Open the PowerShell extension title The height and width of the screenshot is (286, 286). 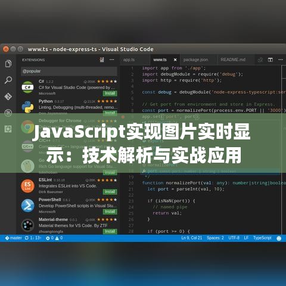pyautogui.click(x=50, y=200)
